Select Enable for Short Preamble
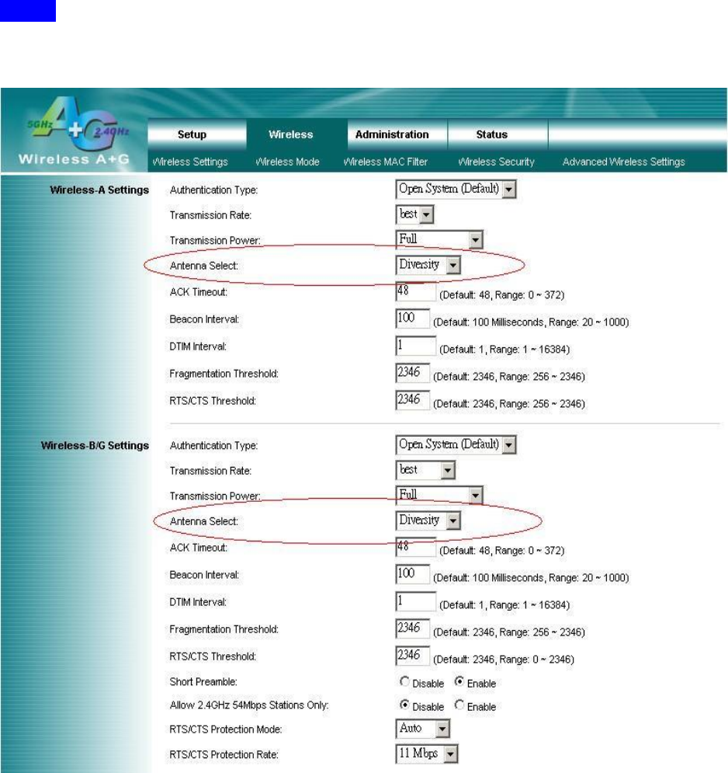 pos(459,682)
